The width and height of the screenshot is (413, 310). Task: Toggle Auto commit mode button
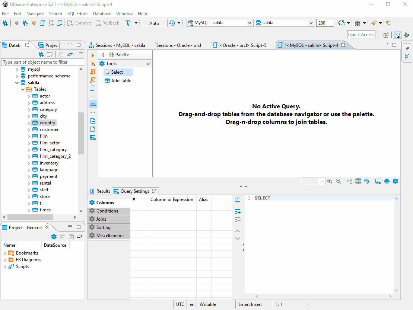coord(154,23)
